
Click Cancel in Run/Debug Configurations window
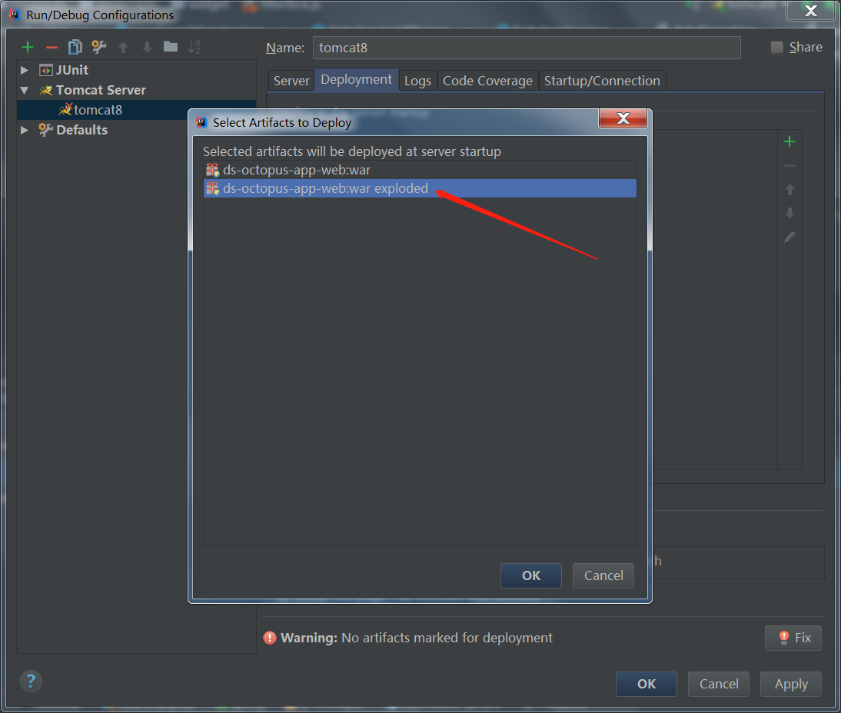coord(719,684)
